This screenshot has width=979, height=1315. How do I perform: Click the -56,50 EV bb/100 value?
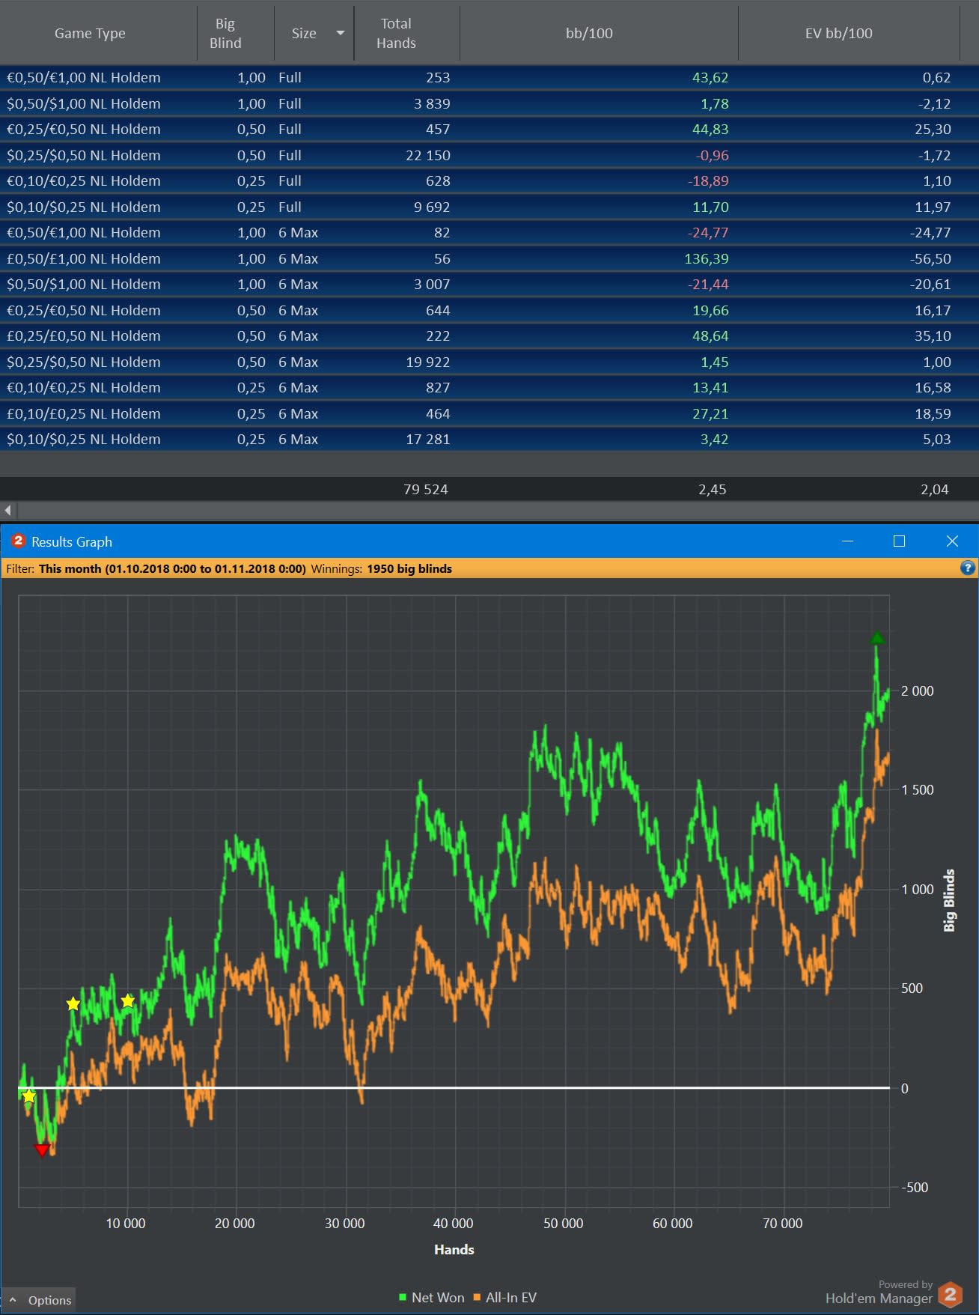point(930,258)
